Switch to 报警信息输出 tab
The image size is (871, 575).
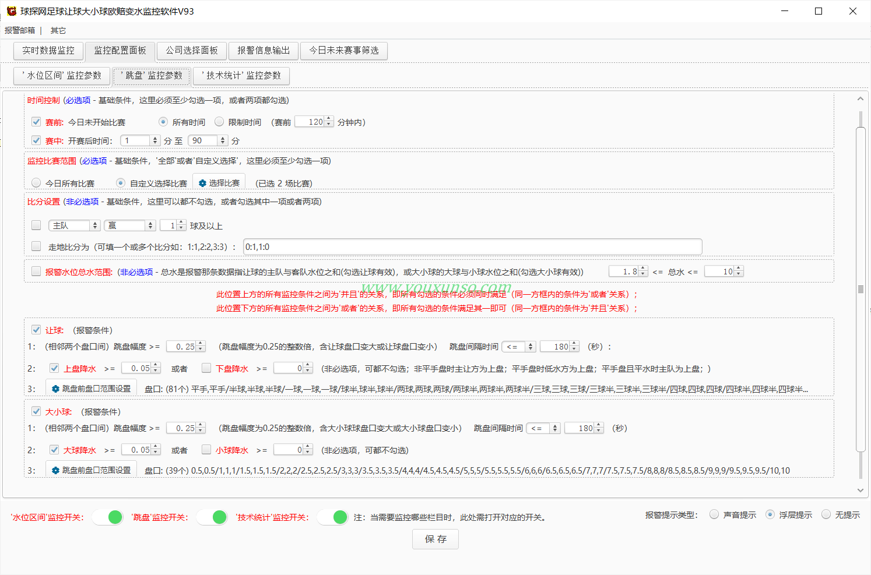pyautogui.click(x=264, y=51)
